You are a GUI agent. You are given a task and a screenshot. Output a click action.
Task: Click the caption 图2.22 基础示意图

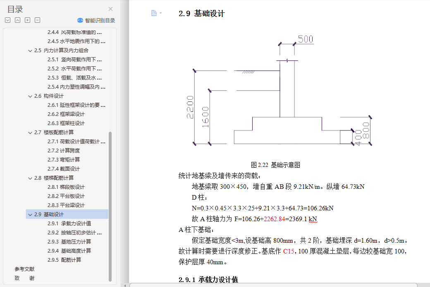click(x=275, y=165)
